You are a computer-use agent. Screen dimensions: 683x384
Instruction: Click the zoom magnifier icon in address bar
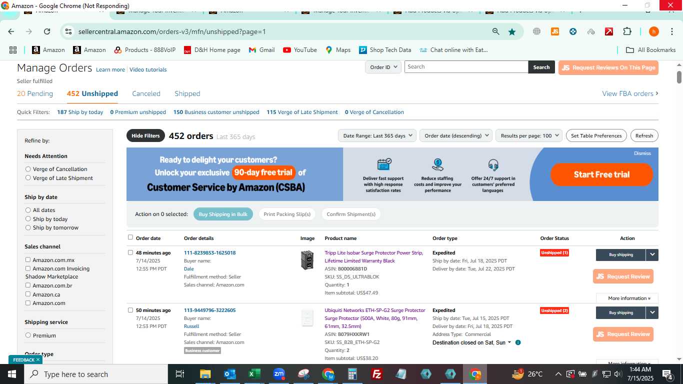point(495,31)
